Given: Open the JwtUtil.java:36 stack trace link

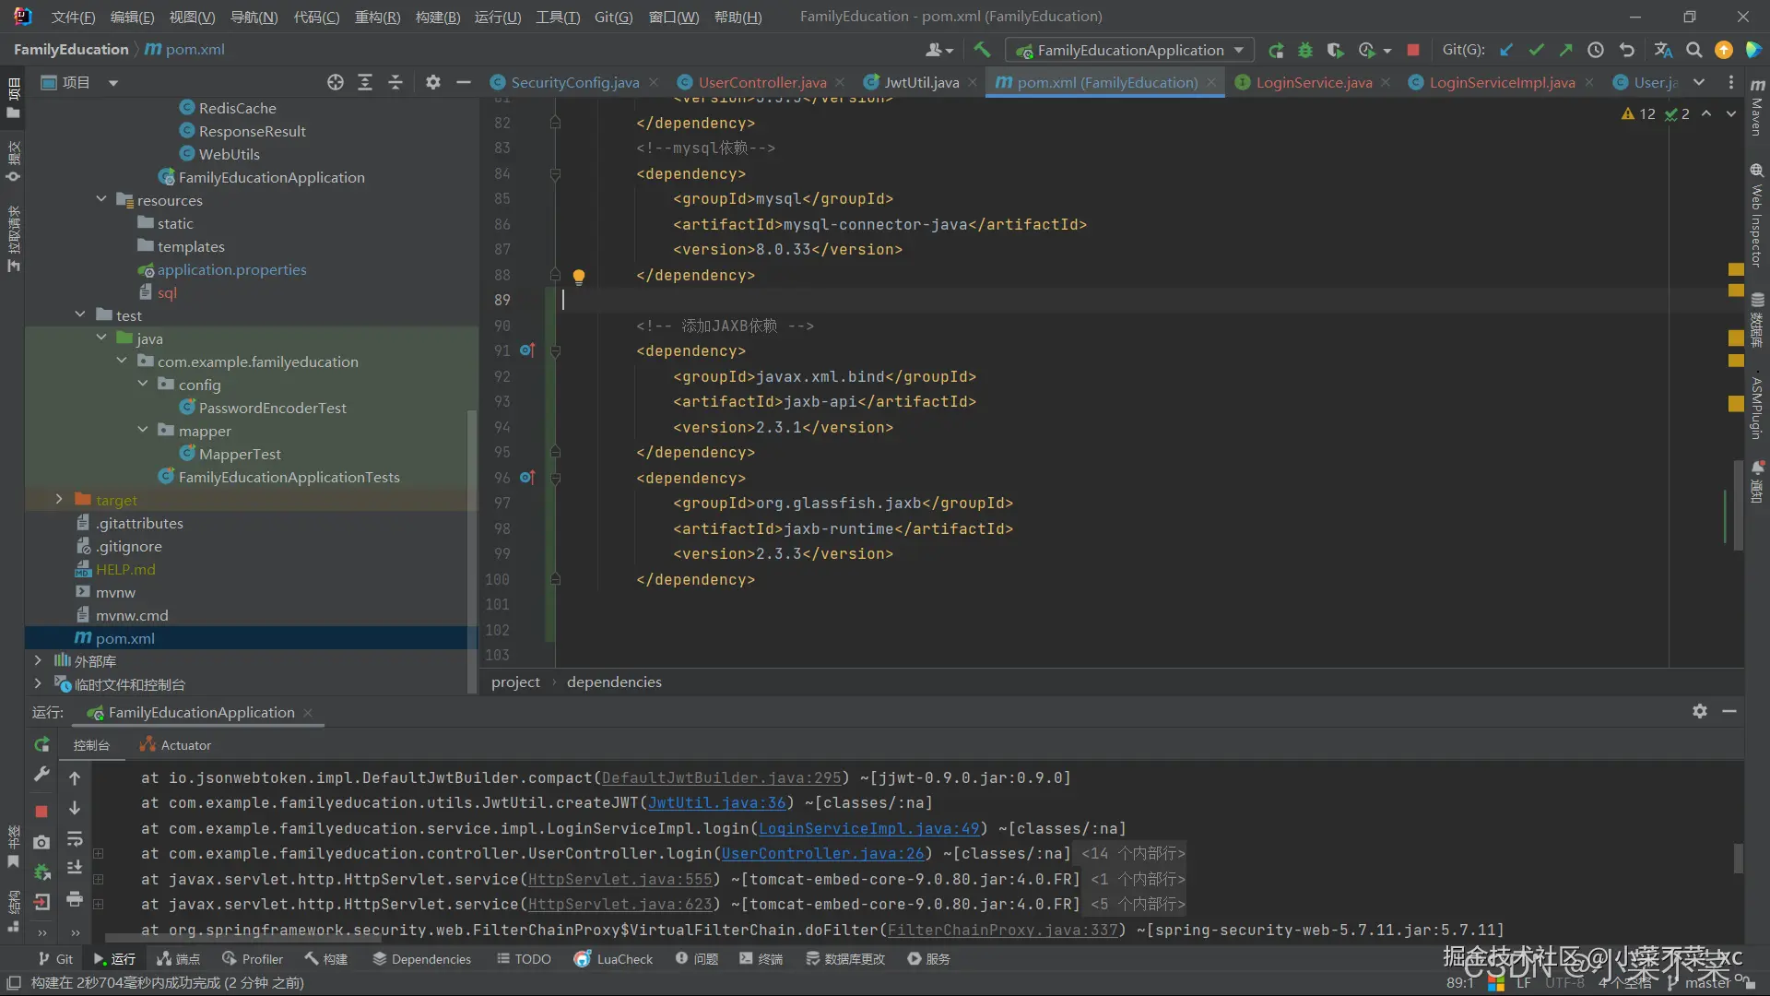Looking at the screenshot, I should (x=716, y=802).
